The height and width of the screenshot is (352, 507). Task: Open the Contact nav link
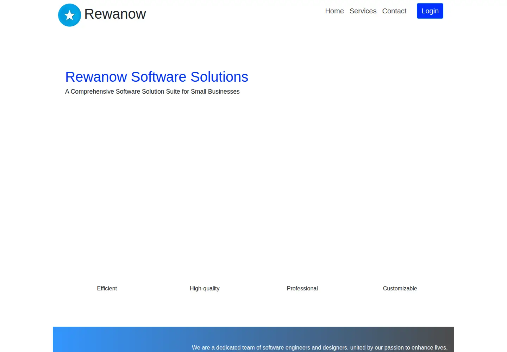pyautogui.click(x=394, y=11)
